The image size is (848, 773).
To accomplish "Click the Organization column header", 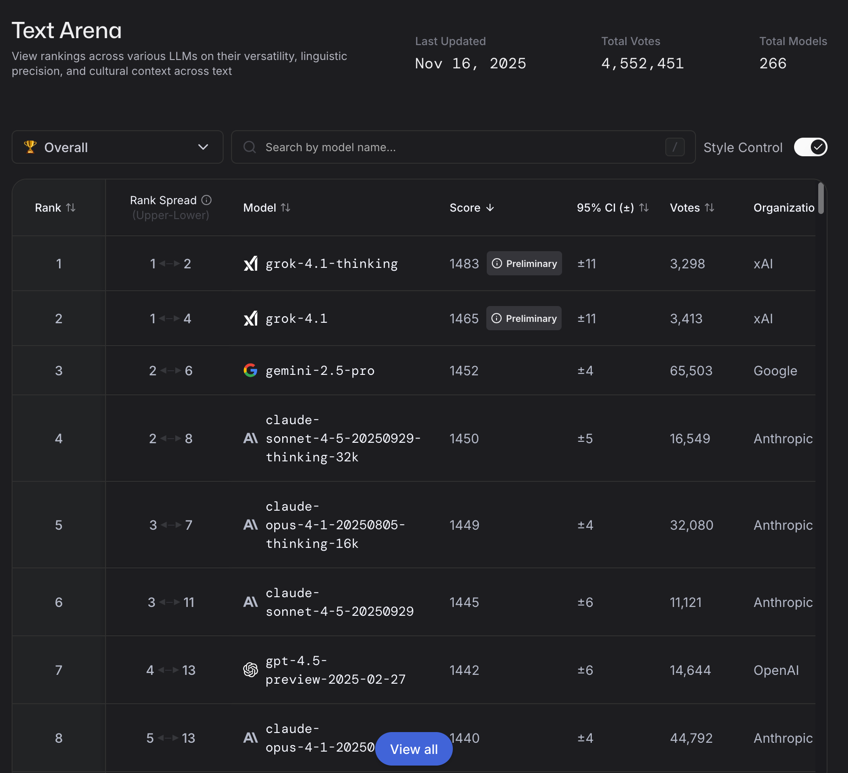I will [784, 207].
